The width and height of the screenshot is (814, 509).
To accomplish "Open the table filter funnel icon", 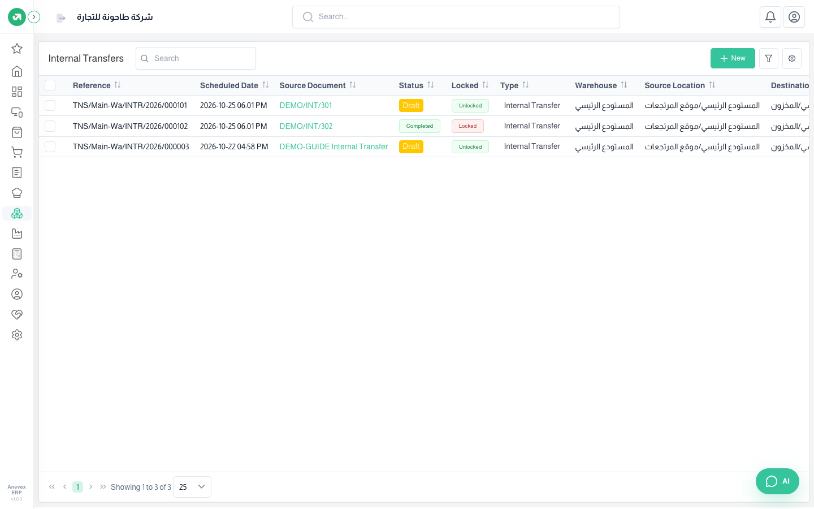I will coord(769,58).
